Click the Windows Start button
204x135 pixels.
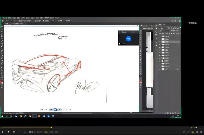pos(2,116)
